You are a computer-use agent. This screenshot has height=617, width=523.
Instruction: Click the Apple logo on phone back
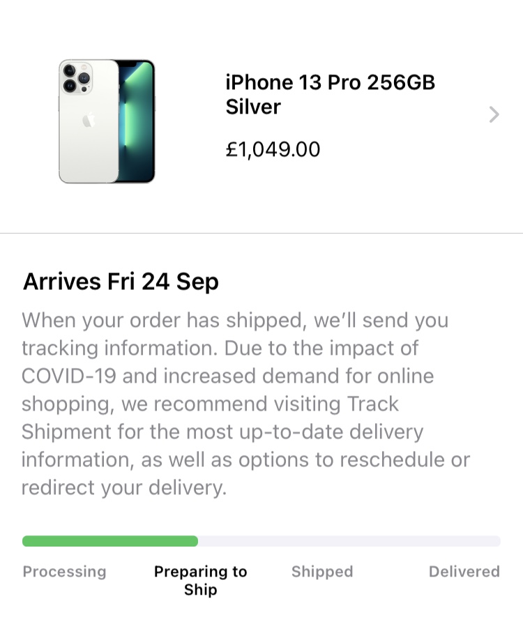[89, 120]
